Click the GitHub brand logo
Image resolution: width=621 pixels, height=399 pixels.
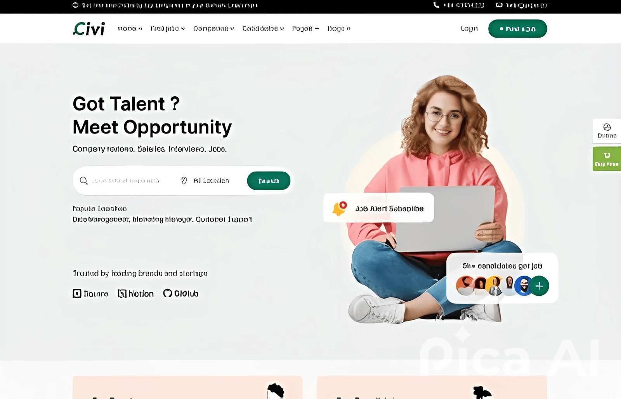[180, 293]
